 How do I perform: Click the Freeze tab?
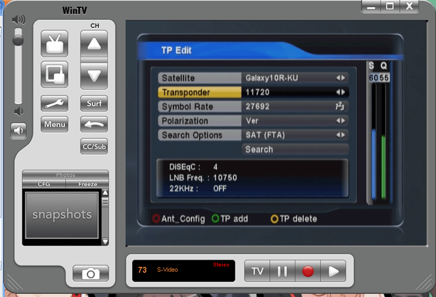pyautogui.click(x=87, y=184)
